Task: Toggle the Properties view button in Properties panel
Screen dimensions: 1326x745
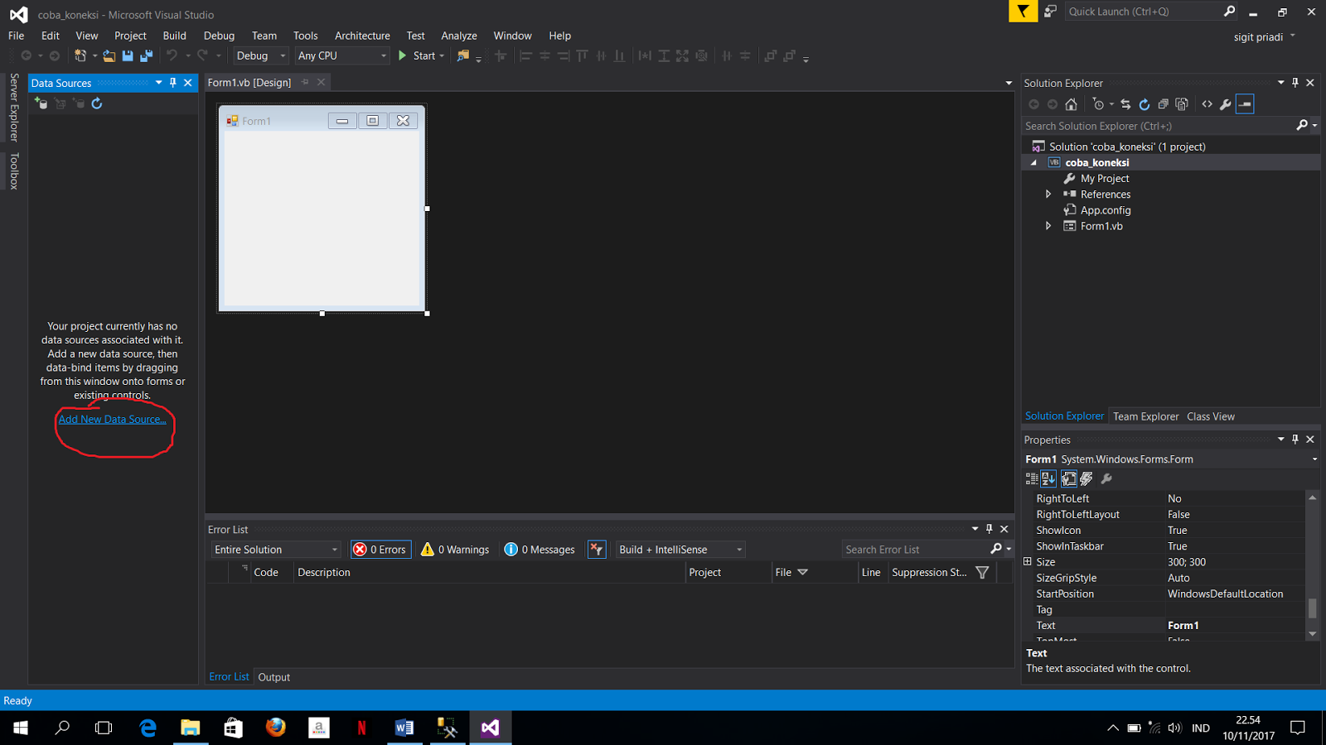Action: tap(1068, 478)
